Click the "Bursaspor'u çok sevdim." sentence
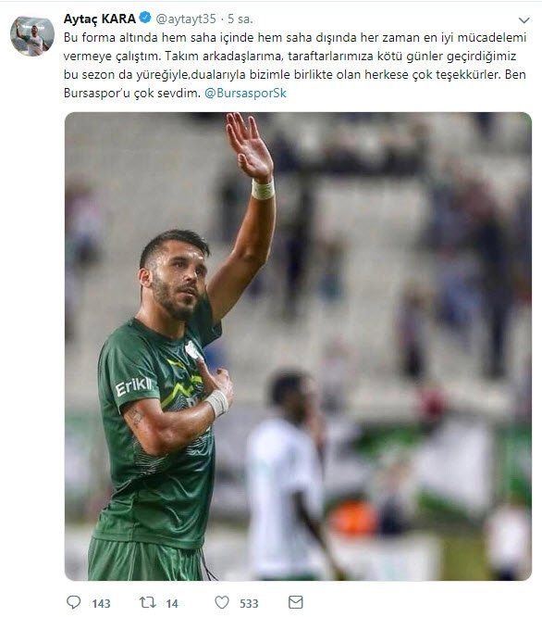Image resolution: width=542 pixels, height=617 pixels. click(132, 94)
